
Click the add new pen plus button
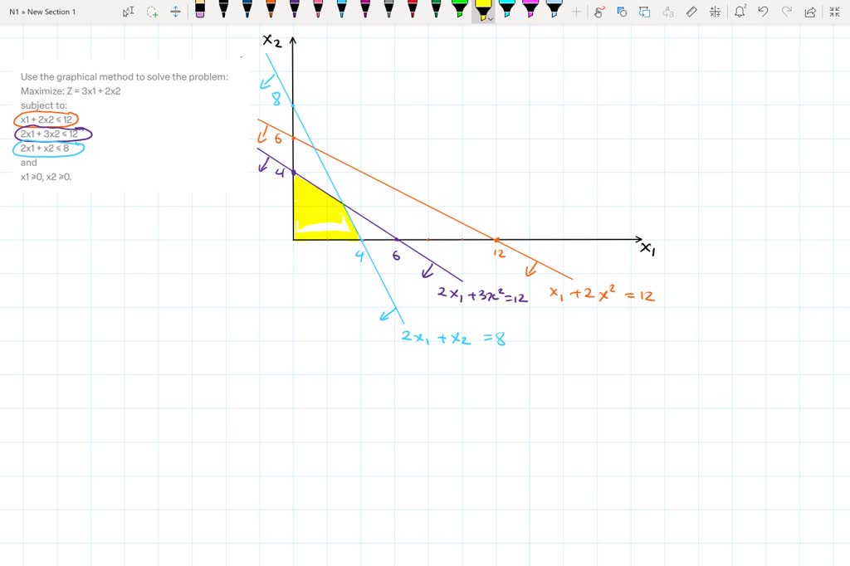pyautogui.click(x=575, y=12)
